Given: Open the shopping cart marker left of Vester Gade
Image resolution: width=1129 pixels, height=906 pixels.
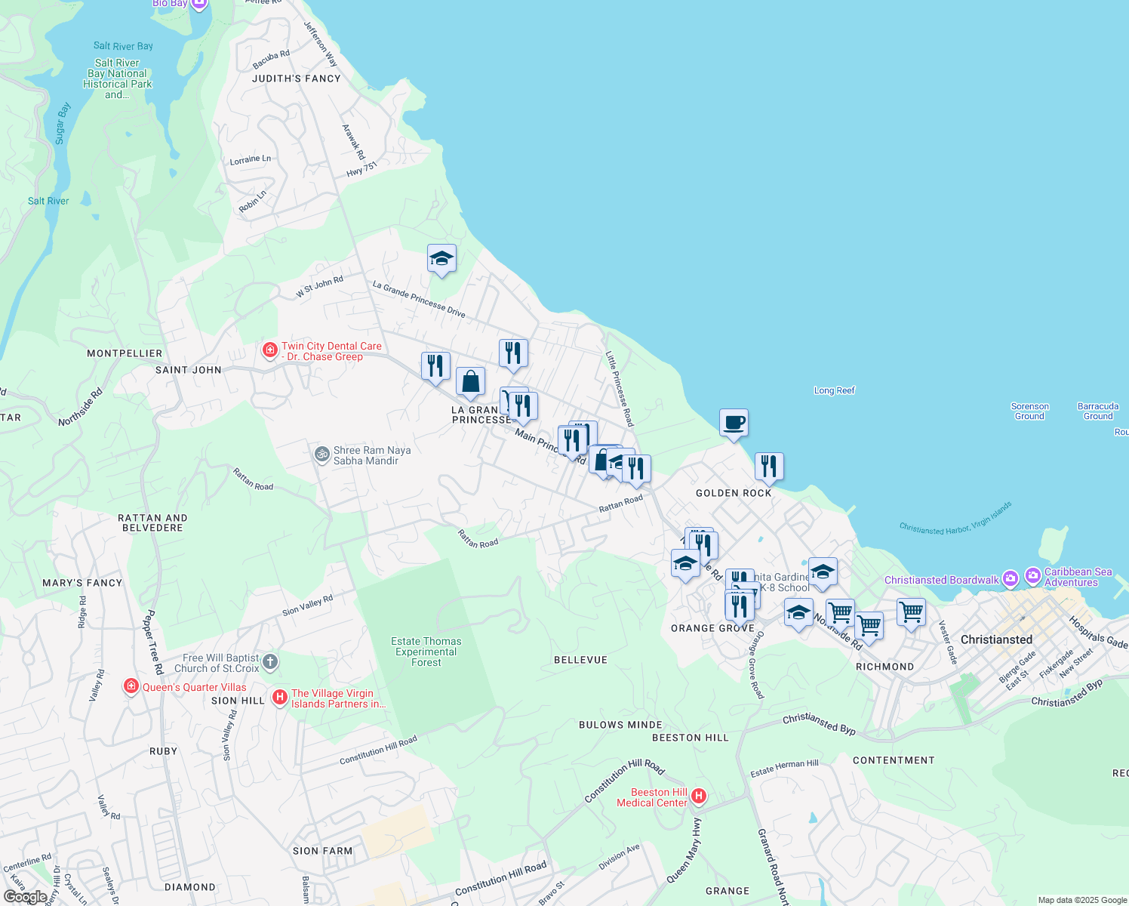Looking at the screenshot, I should pyautogui.click(x=911, y=614).
